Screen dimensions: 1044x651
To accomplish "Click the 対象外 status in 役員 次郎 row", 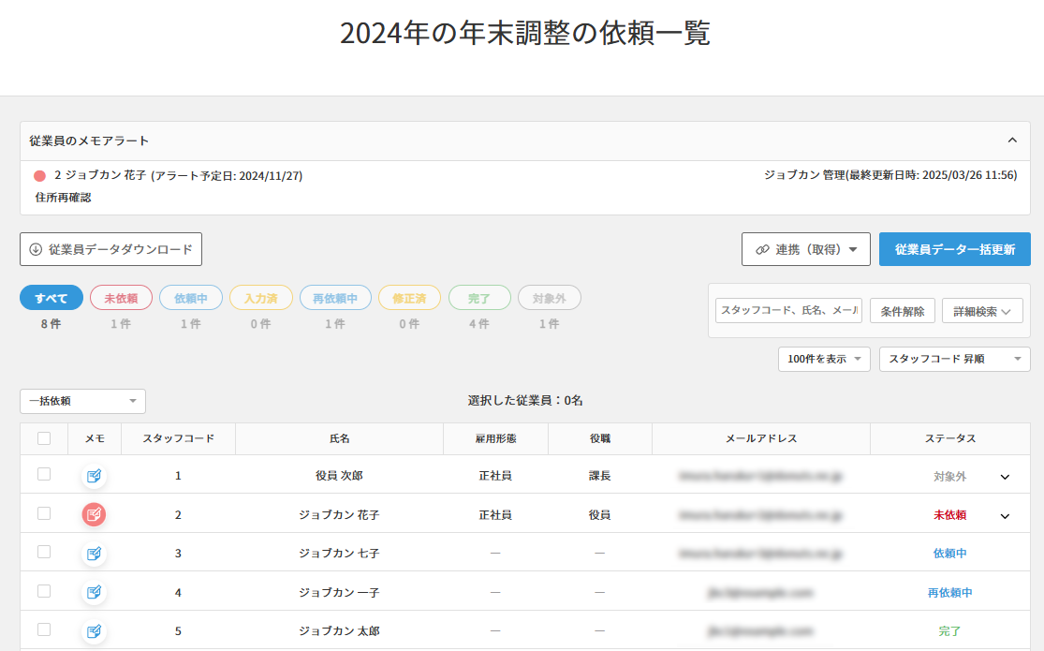I will (x=950, y=477).
